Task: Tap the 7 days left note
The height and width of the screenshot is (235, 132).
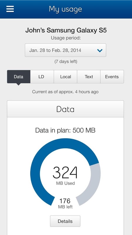Action: click(x=66, y=61)
